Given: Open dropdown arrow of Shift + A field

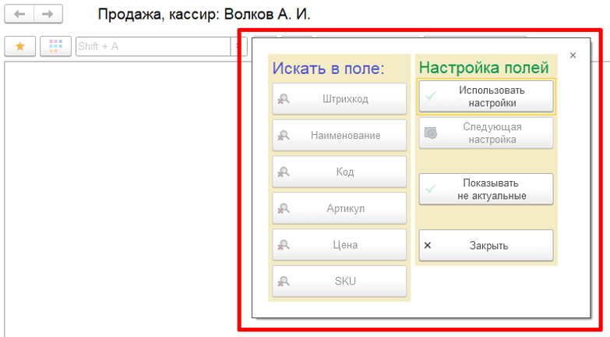Looking at the screenshot, I should click(x=234, y=47).
